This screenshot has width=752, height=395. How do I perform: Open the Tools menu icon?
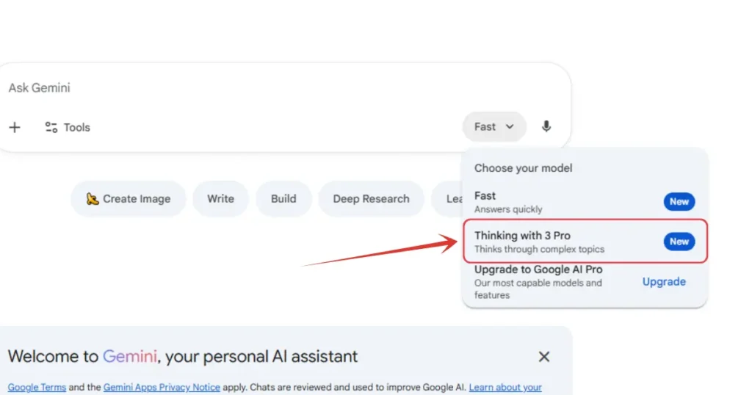(x=51, y=128)
